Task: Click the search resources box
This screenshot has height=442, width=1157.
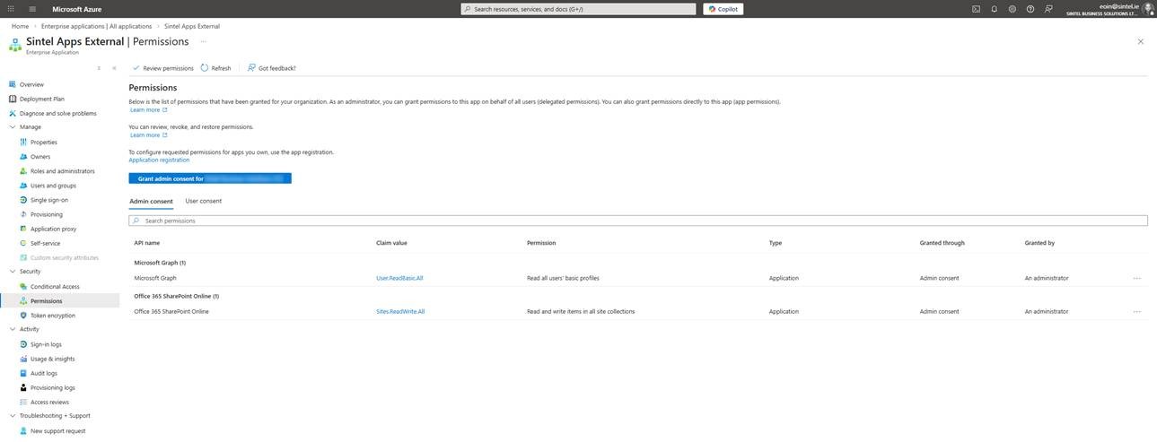Action: (x=578, y=9)
